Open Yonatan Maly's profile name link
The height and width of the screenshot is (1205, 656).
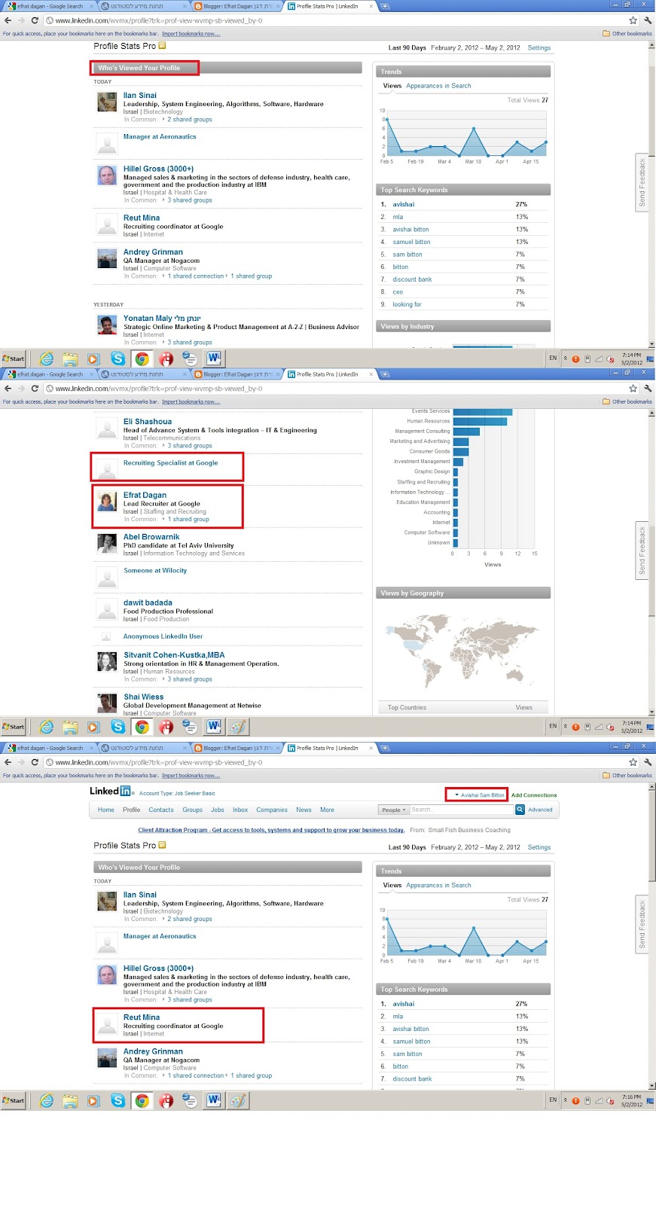pos(162,319)
